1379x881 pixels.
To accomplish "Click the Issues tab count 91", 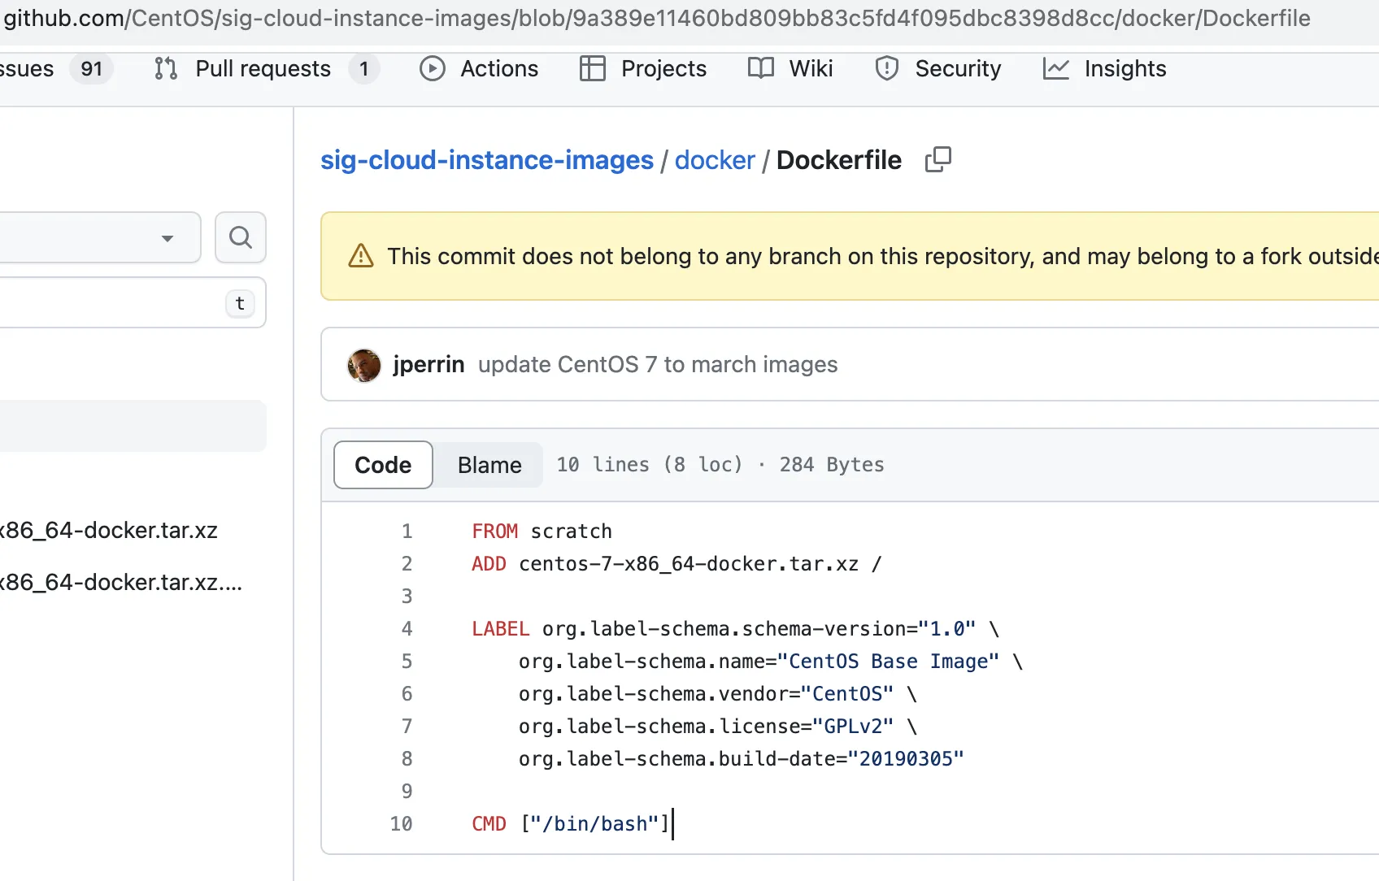I will click(x=92, y=69).
